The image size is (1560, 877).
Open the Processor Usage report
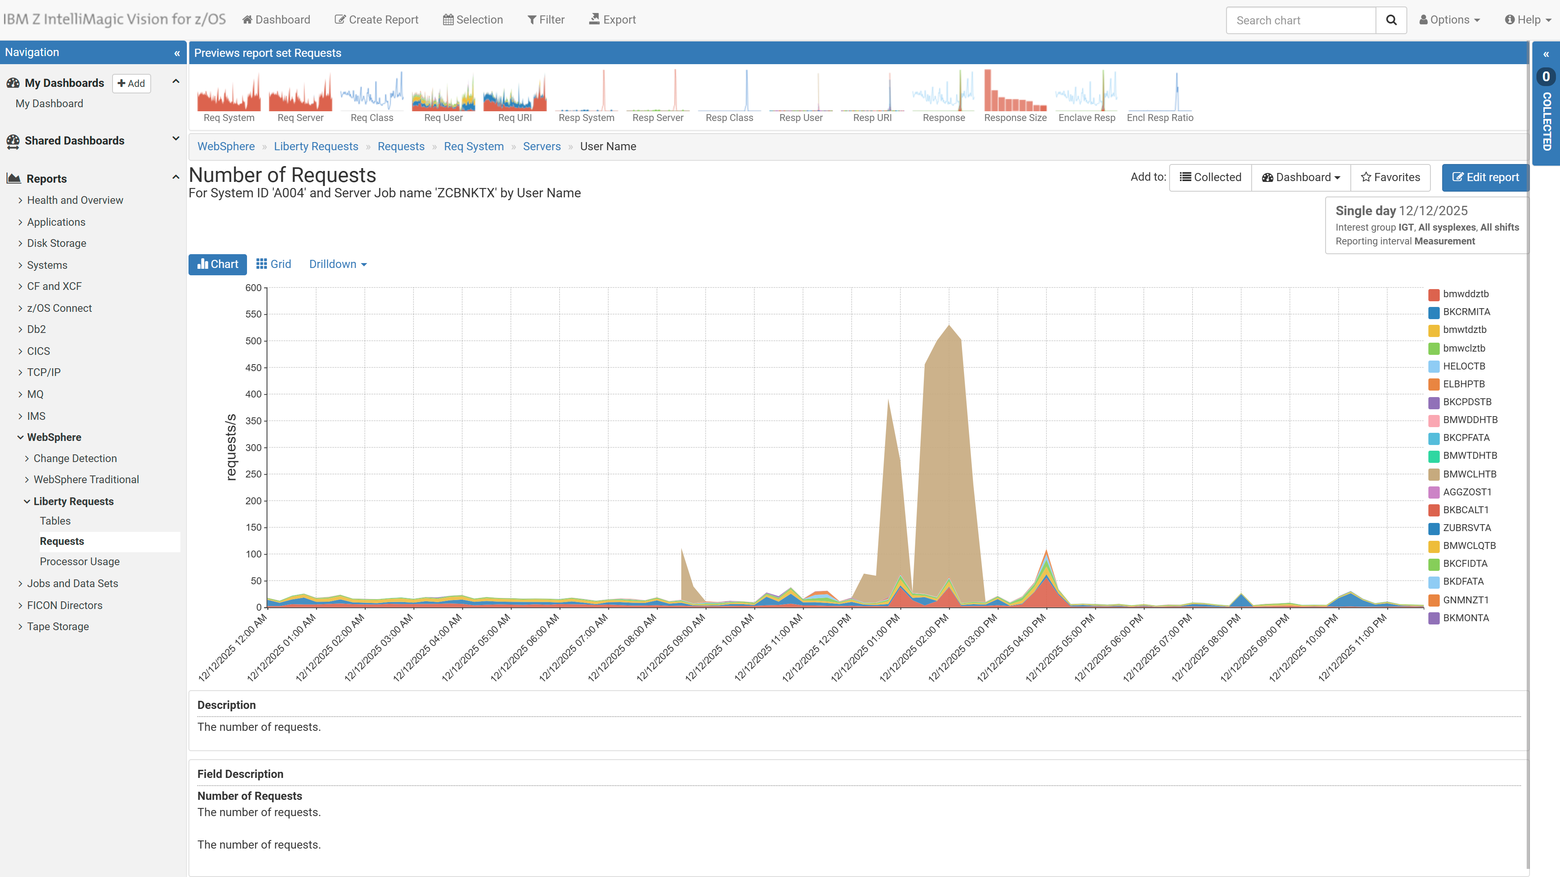point(80,561)
